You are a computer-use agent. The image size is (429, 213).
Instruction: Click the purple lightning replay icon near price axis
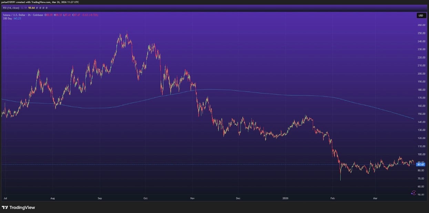[x=413, y=193]
